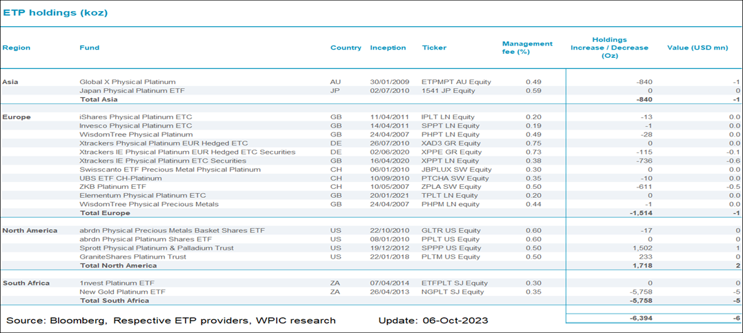Click the 'ETP holdings (koz)' title
The height and width of the screenshot is (333, 743).
[55, 13]
